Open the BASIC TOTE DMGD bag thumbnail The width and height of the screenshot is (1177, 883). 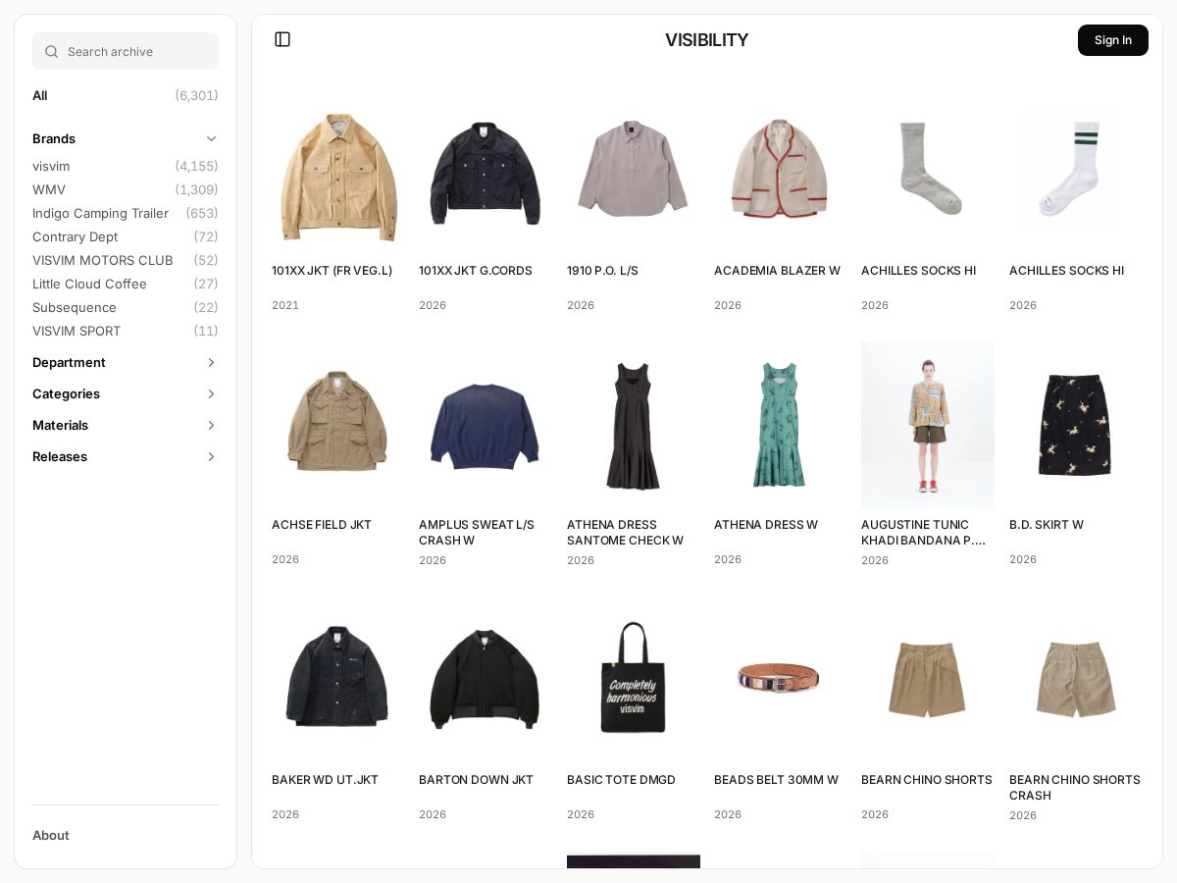pos(634,679)
